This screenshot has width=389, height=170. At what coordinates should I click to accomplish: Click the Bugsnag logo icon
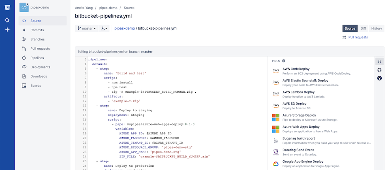tap(276, 140)
